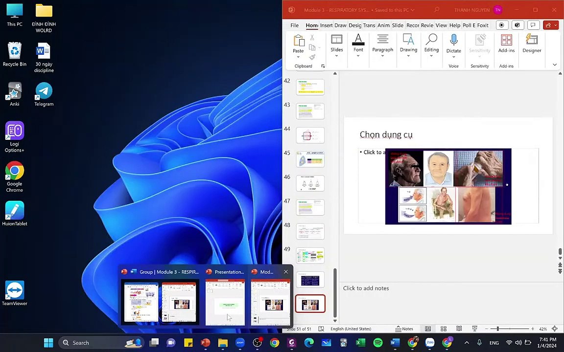The height and width of the screenshot is (352, 564).
Task: Select Normal view button in status bar
Action: point(428,329)
